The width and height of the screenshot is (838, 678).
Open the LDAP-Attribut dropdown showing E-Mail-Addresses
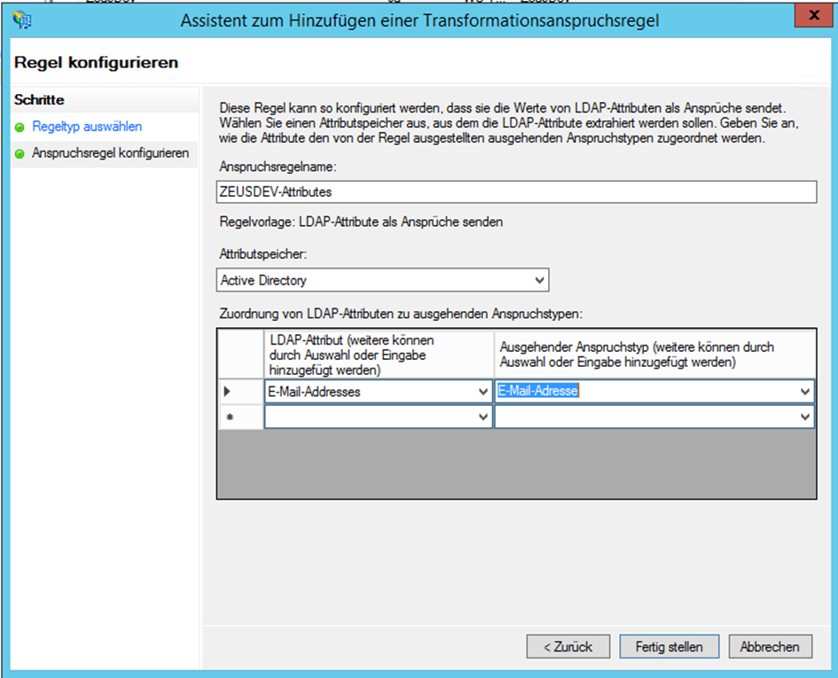(482, 391)
